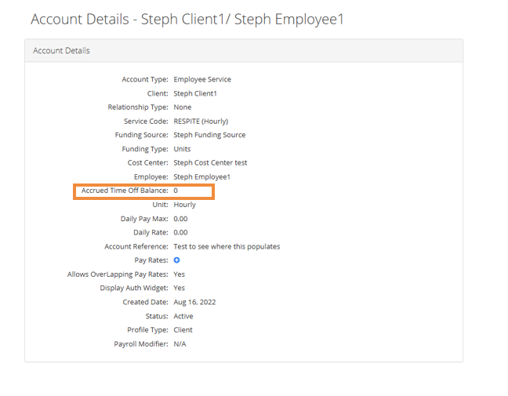This screenshot has width=508, height=396.
Task: Select the Employee Service account type value
Action: click(x=202, y=79)
